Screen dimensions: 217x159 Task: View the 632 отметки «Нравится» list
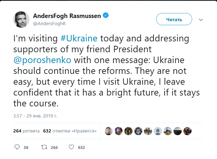click(70, 131)
